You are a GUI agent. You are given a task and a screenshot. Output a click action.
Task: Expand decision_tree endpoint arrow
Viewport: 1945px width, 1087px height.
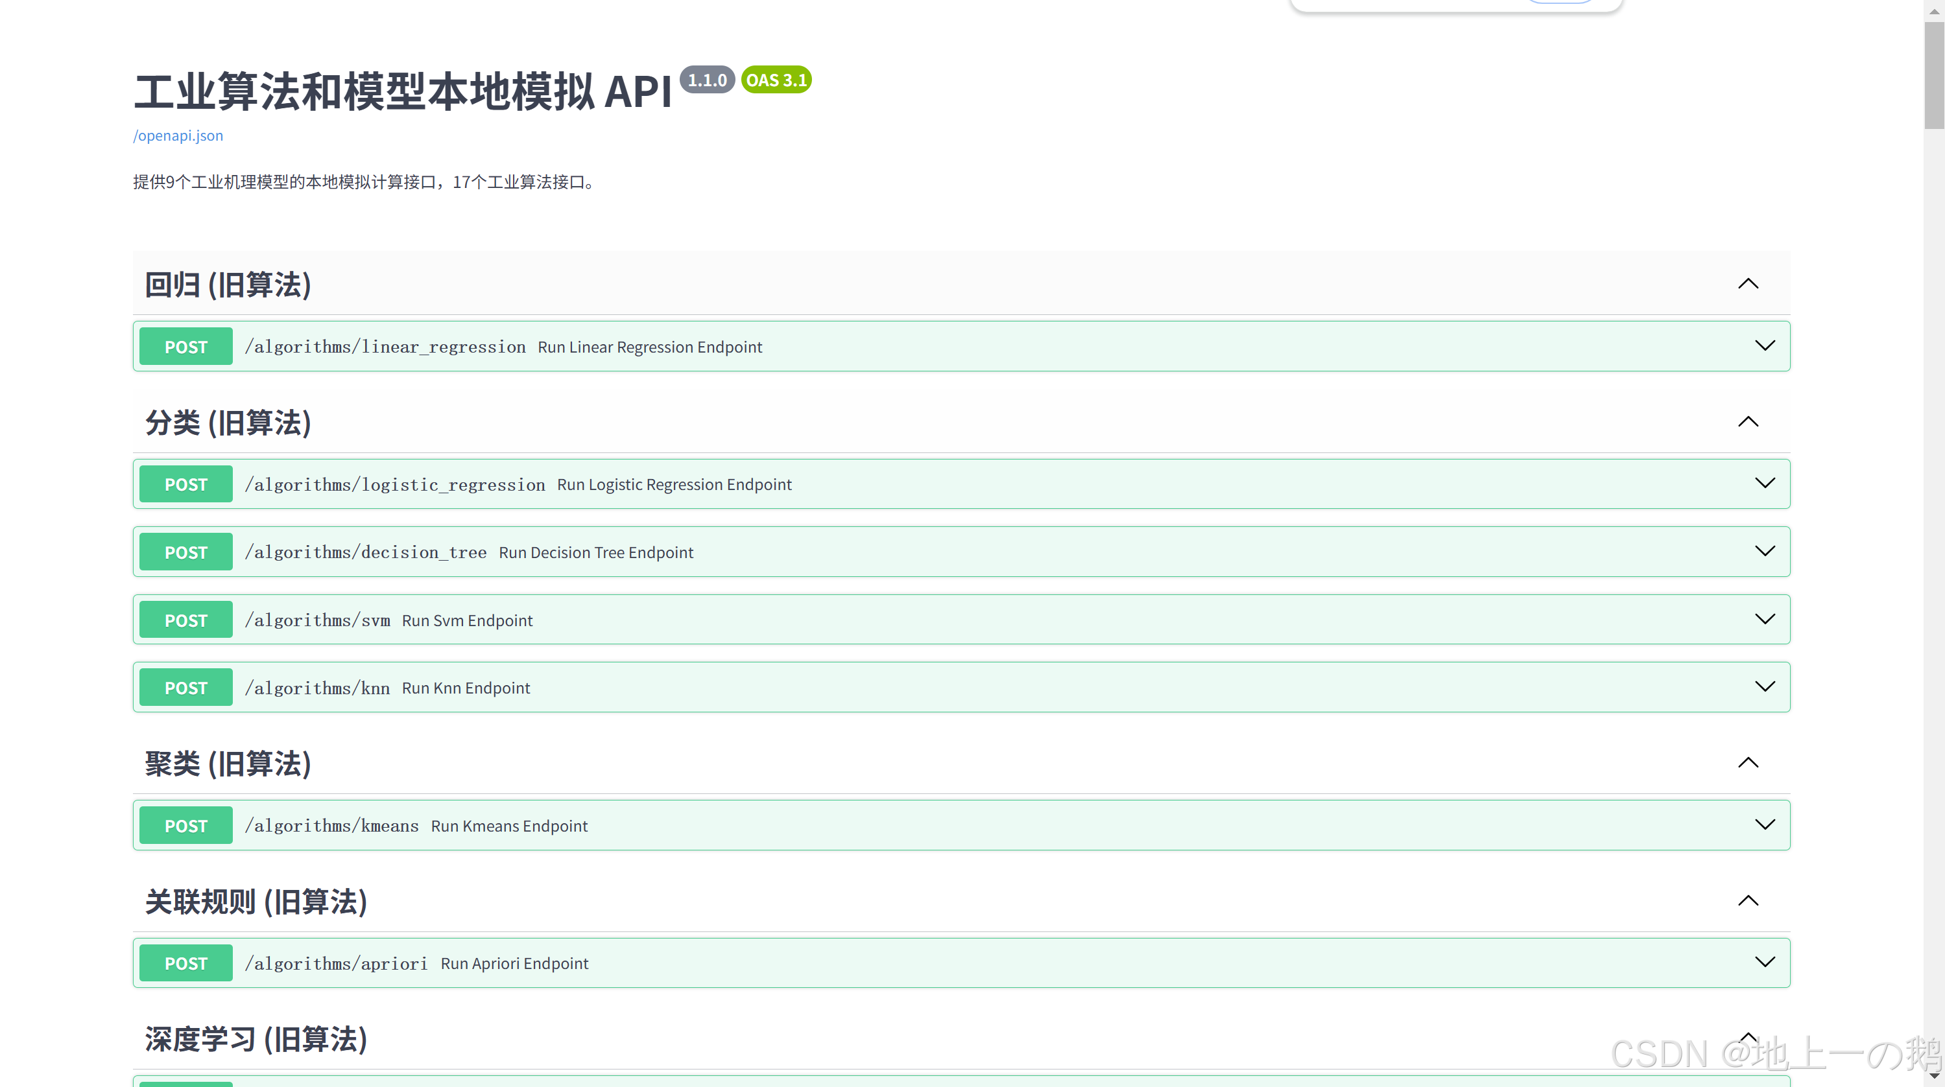click(1765, 551)
